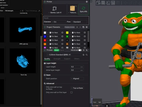The image size is (142, 107).
Task: Expand the Explorer address history dropdown
Action: click(x=21, y=11)
